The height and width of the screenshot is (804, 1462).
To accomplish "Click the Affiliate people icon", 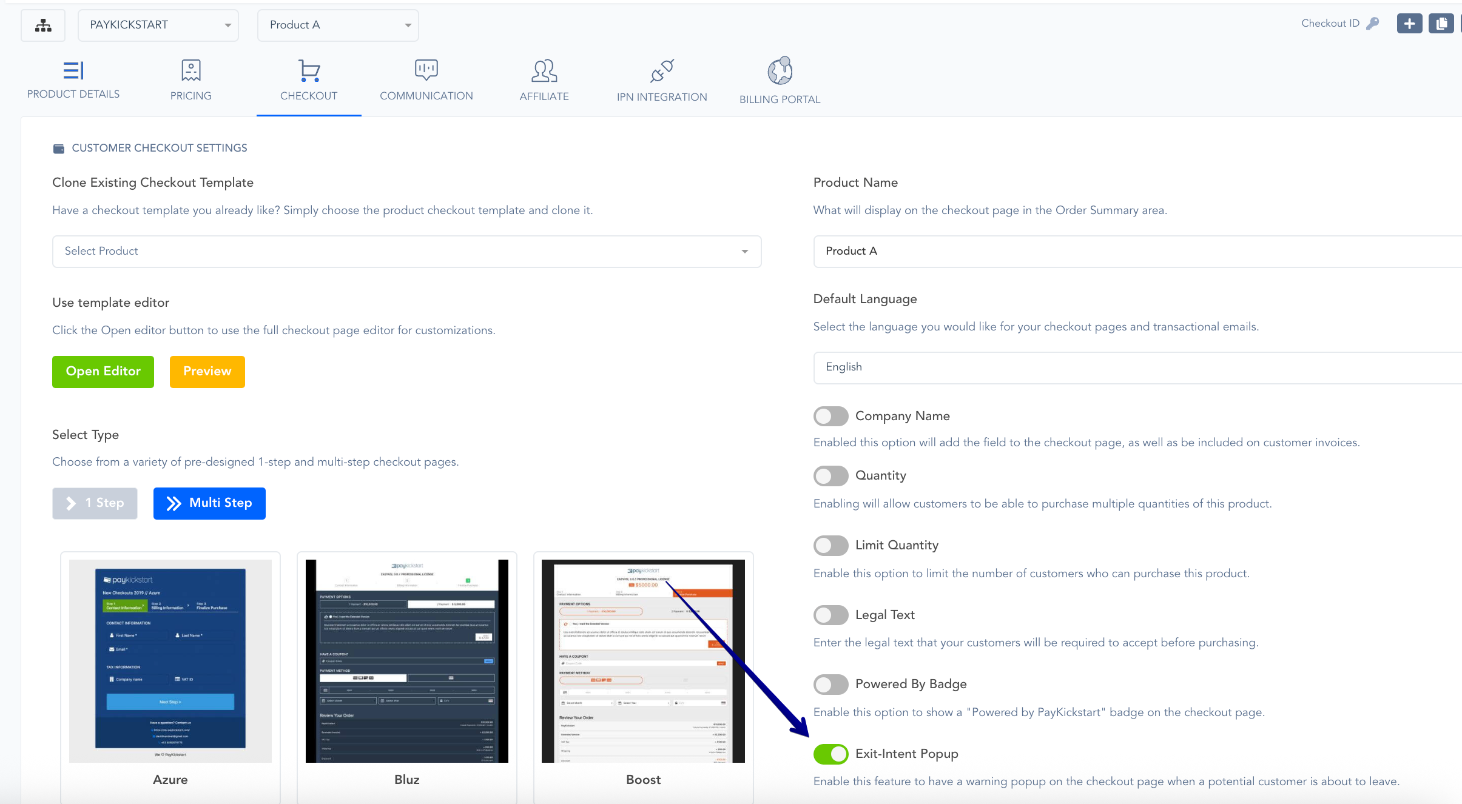I will [x=544, y=71].
